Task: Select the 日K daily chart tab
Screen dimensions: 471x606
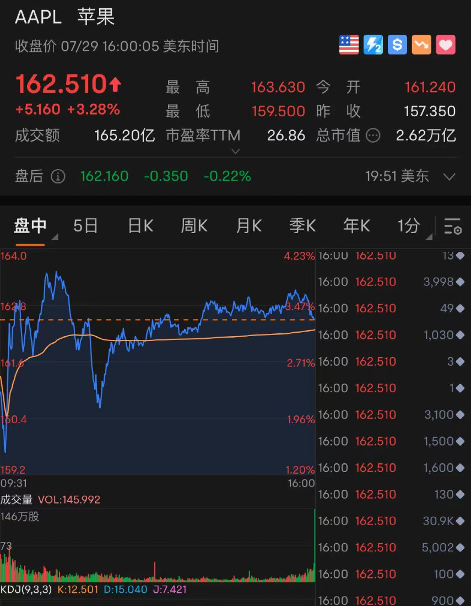Action: click(x=139, y=226)
